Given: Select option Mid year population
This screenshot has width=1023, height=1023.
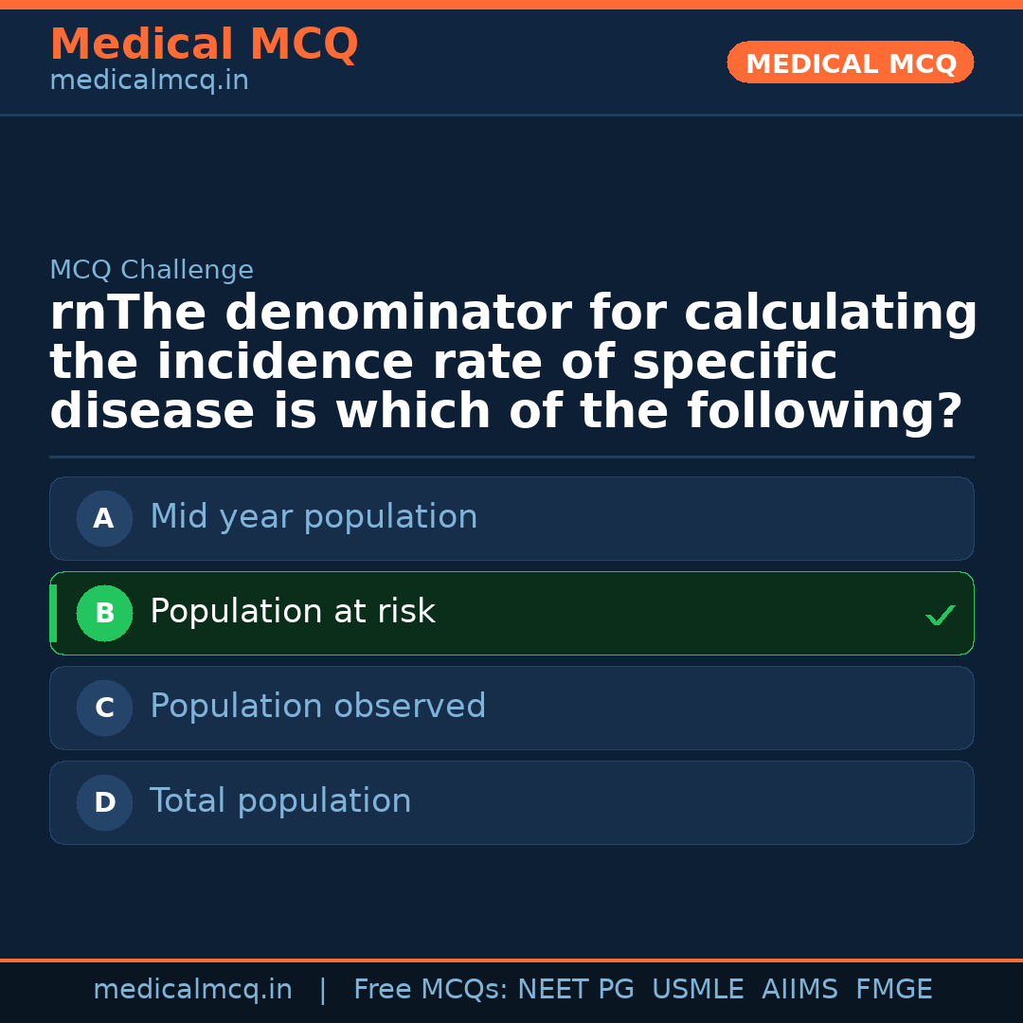Looking at the screenshot, I should 314,517.
